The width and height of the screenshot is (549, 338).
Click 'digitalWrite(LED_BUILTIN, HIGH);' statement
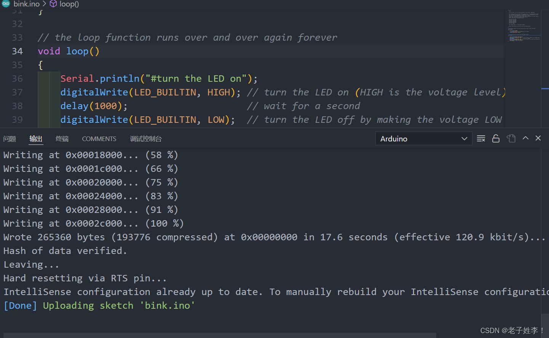click(150, 92)
